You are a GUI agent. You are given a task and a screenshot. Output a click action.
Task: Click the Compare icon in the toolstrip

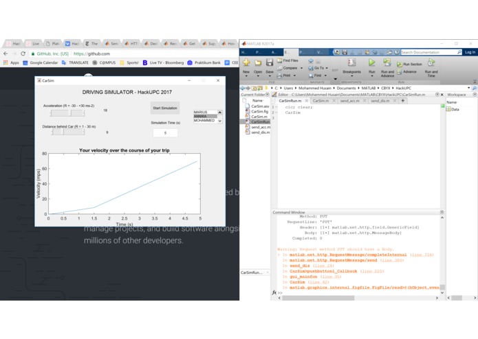(x=279, y=68)
